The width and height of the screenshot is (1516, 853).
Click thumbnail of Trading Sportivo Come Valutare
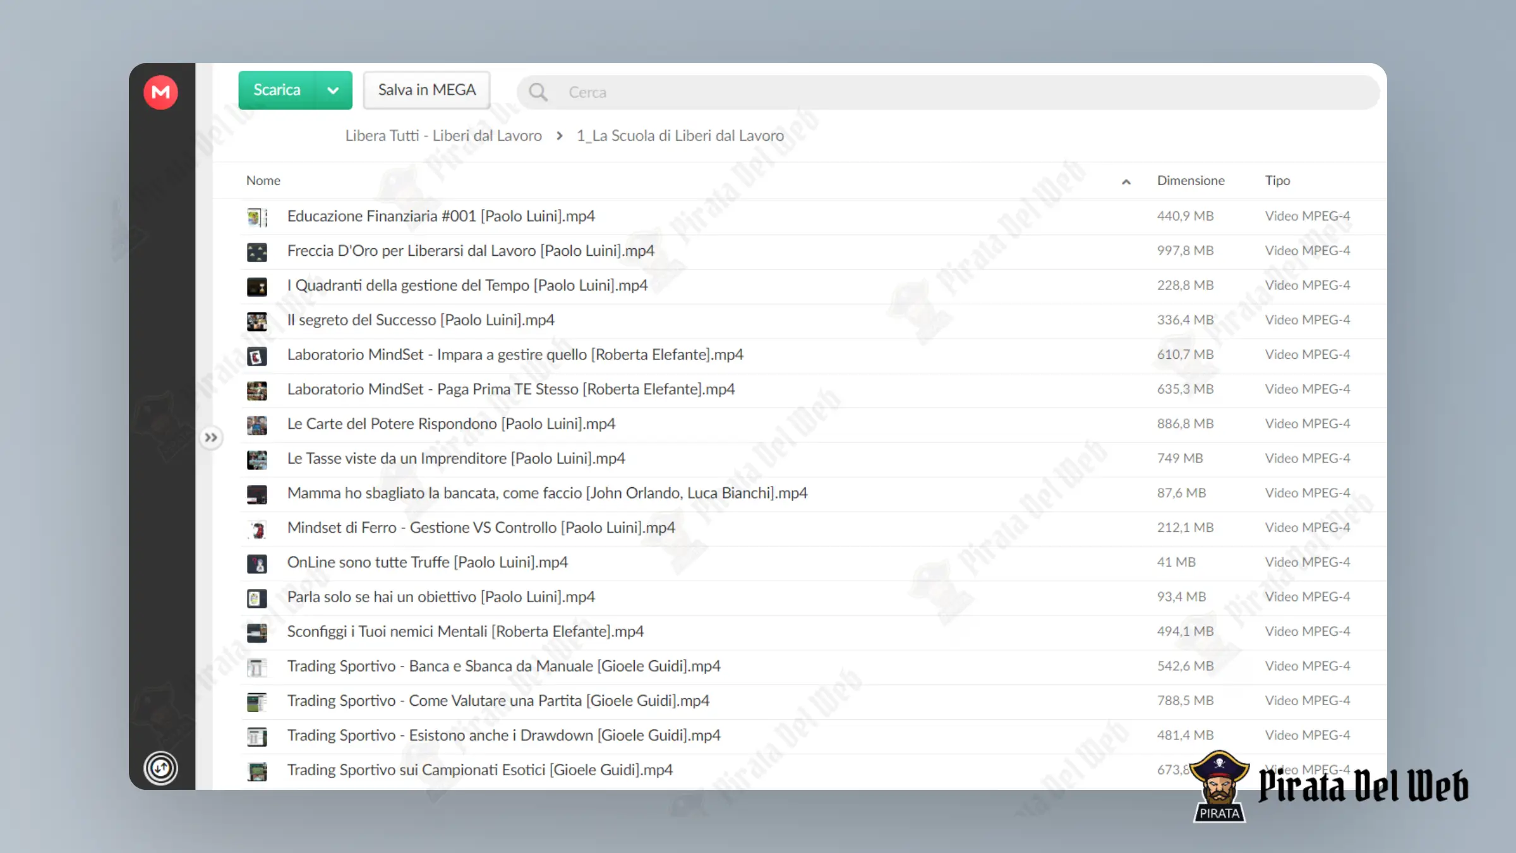click(257, 703)
